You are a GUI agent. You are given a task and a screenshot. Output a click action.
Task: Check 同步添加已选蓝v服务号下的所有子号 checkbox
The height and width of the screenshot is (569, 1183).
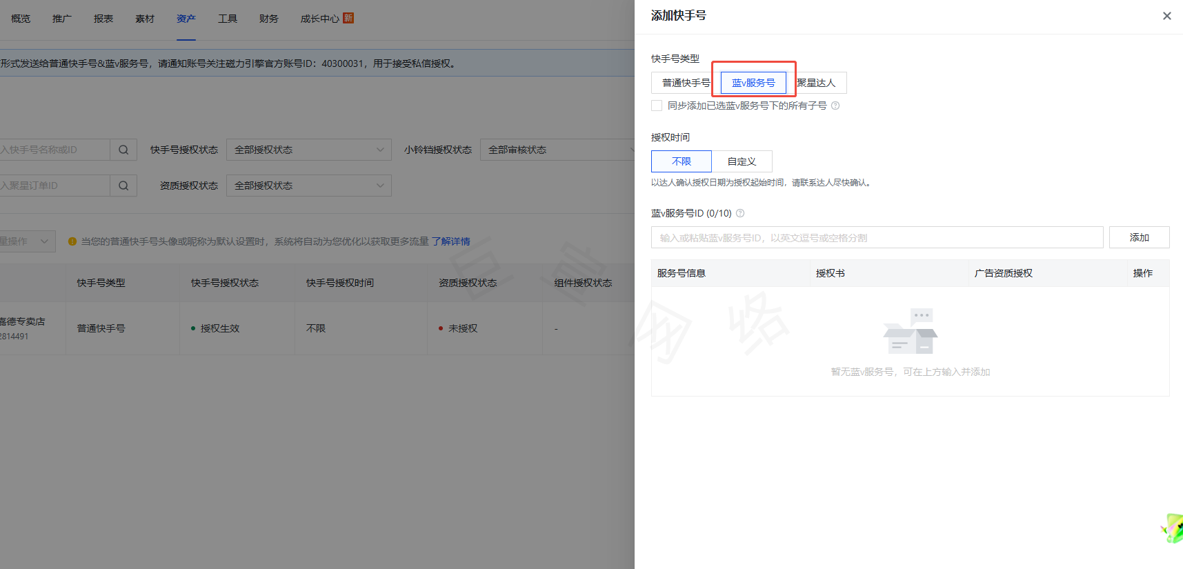[657, 106]
